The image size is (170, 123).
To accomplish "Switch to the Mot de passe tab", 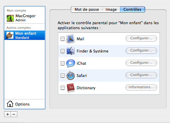I will [87, 10].
